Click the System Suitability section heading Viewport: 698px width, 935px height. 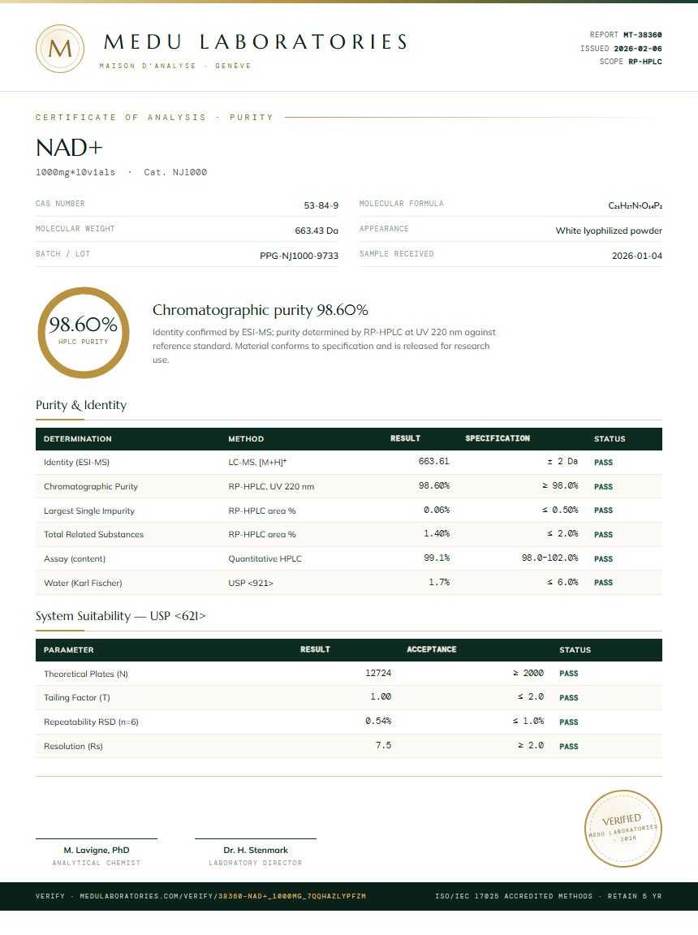120,616
